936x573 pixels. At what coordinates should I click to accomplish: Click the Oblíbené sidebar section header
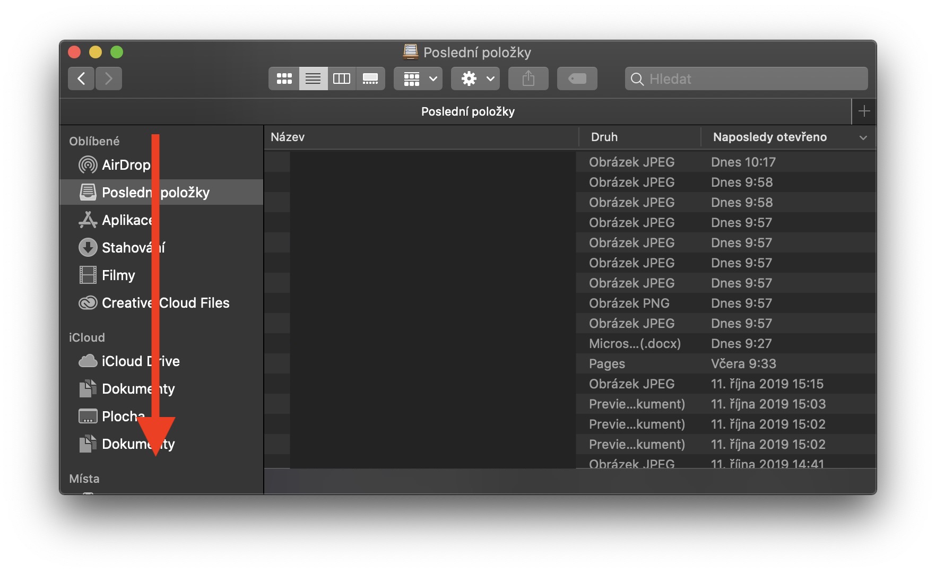pos(94,141)
